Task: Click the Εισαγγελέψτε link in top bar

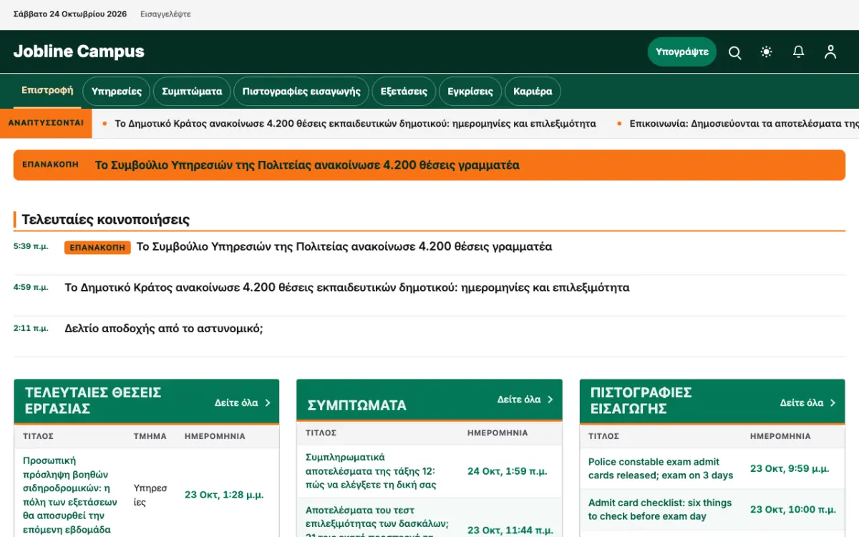Action: (165, 14)
